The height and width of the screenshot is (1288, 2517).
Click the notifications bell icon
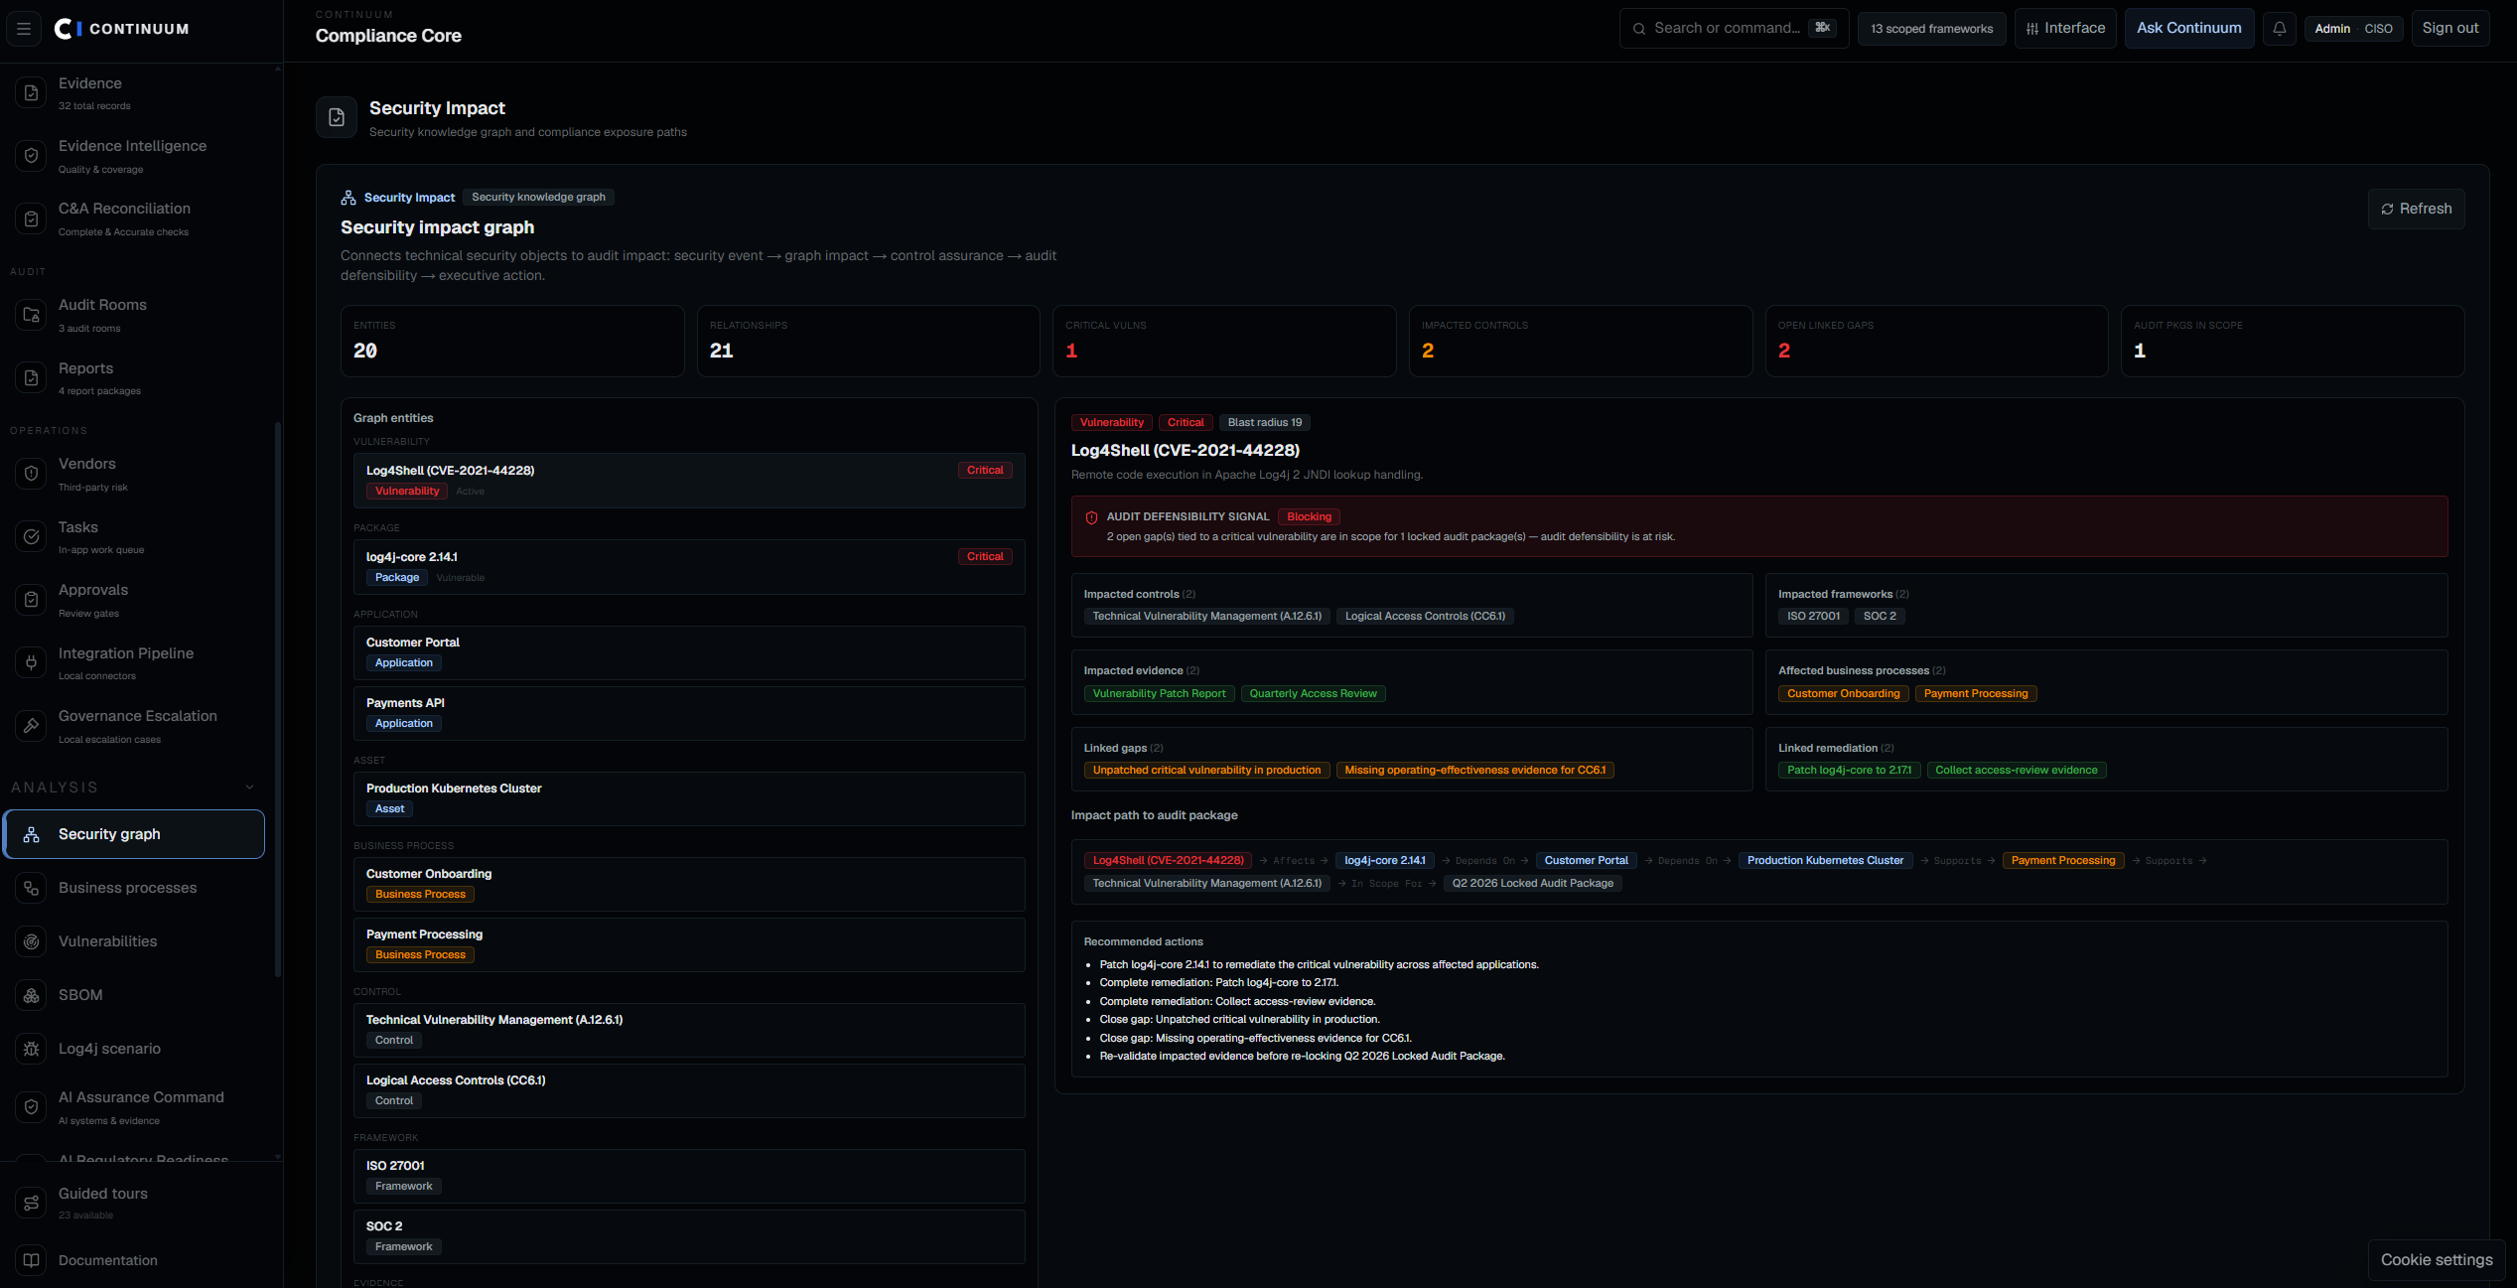(2279, 29)
